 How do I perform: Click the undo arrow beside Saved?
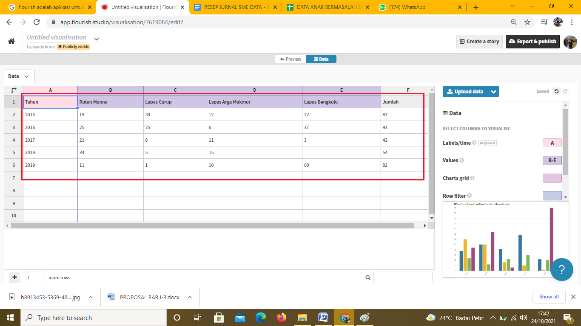556,91
